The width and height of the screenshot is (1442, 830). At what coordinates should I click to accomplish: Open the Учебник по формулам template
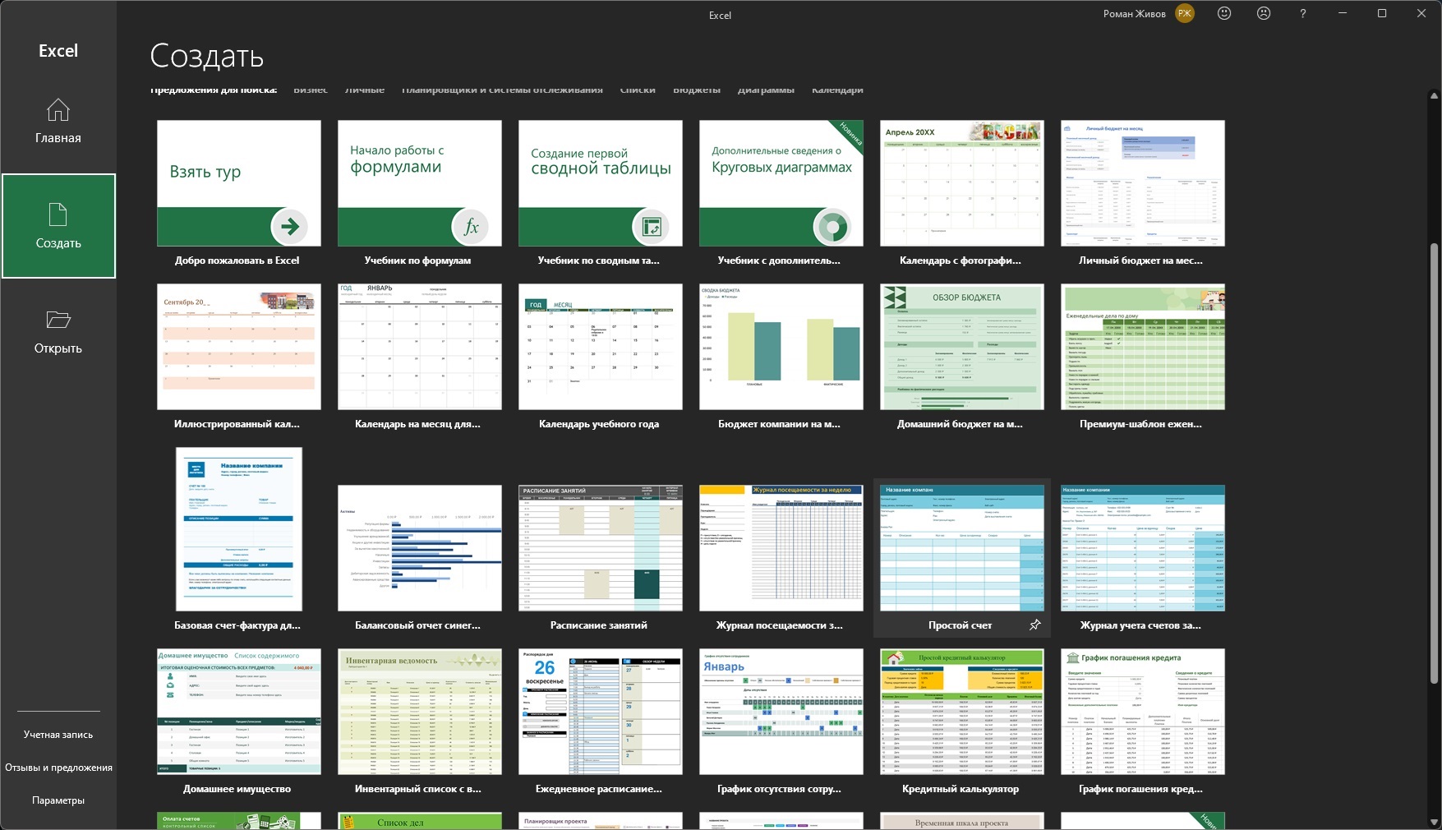(x=420, y=183)
